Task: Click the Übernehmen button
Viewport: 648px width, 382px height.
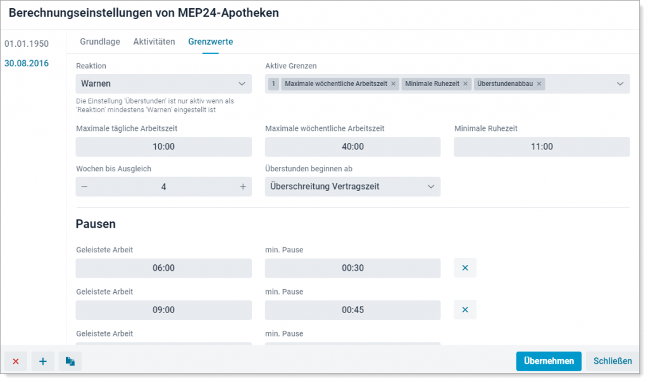Action: 549,361
